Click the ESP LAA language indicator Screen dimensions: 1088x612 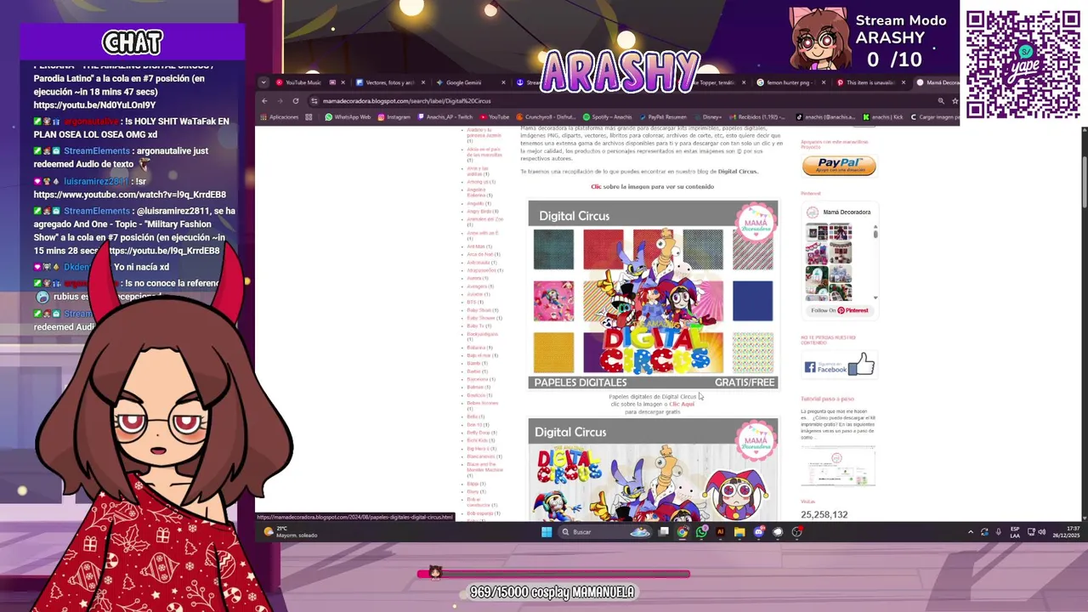tap(1015, 532)
